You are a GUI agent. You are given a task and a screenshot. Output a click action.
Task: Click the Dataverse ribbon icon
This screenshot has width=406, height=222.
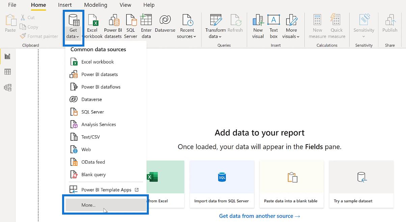point(165,24)
